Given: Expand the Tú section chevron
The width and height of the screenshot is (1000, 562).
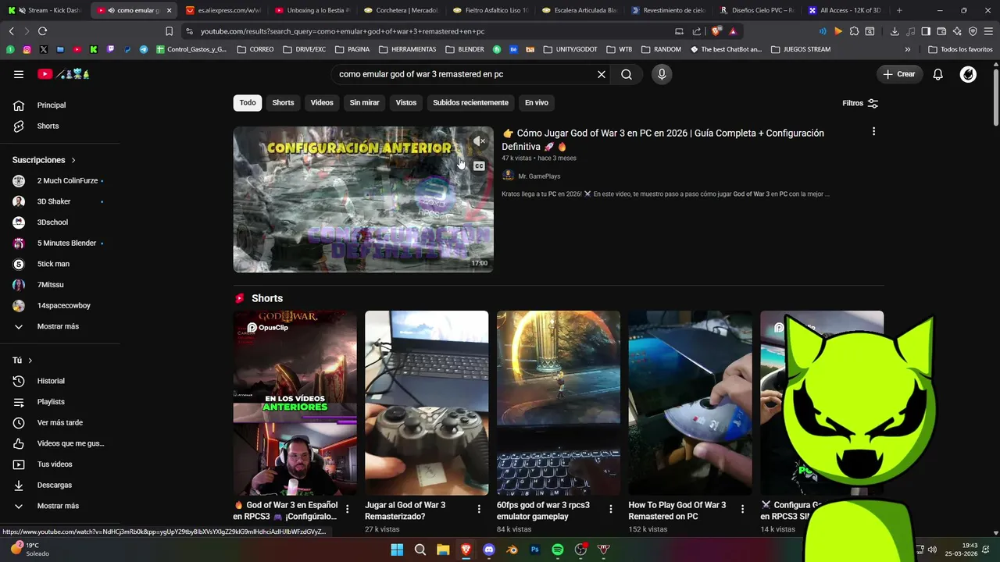Looking at the screenshot, I should tap(30, 361).
